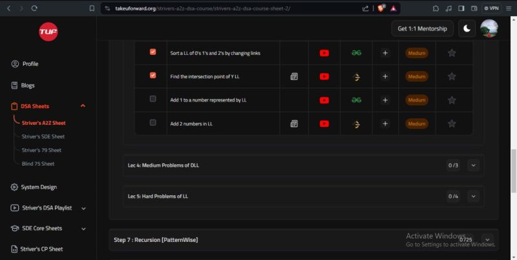The image size is (517, 260).
Task: Select Blind 75 Sheet
Action: point(38,164)
